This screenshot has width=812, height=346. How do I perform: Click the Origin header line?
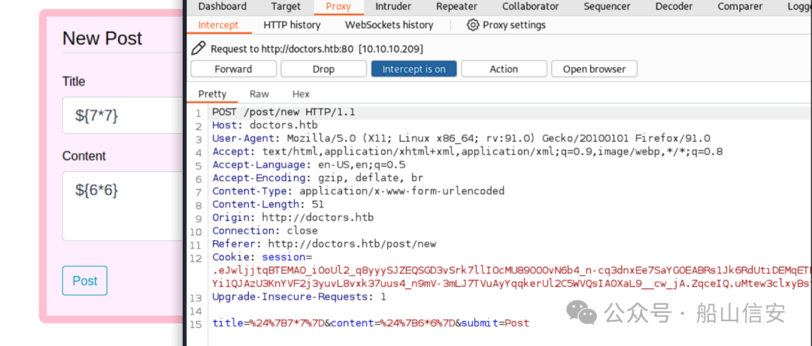coord(293,218)
